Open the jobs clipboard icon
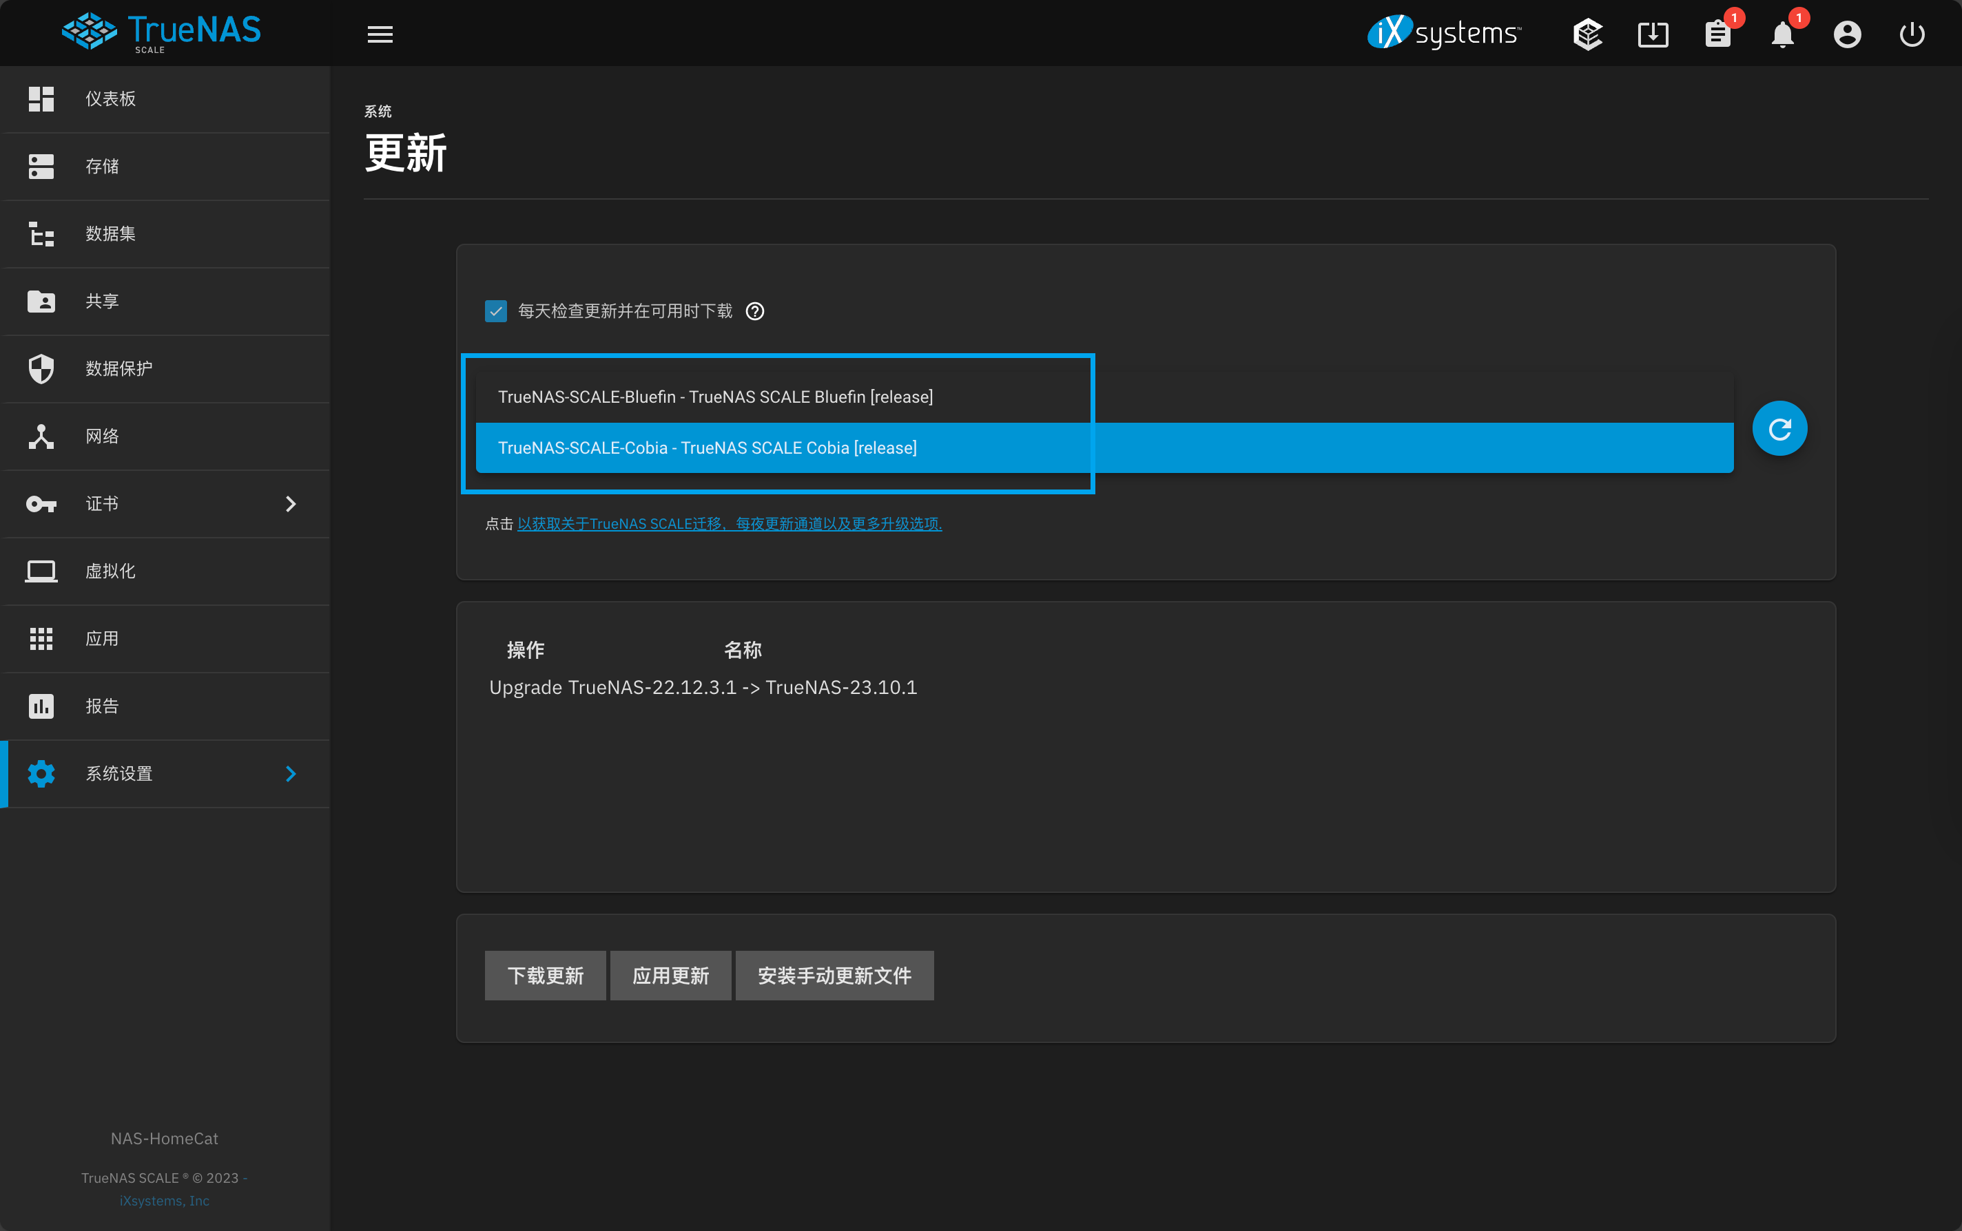Image resolution: width=1962 pixels, height=1231 pixels. point(1717,34)
